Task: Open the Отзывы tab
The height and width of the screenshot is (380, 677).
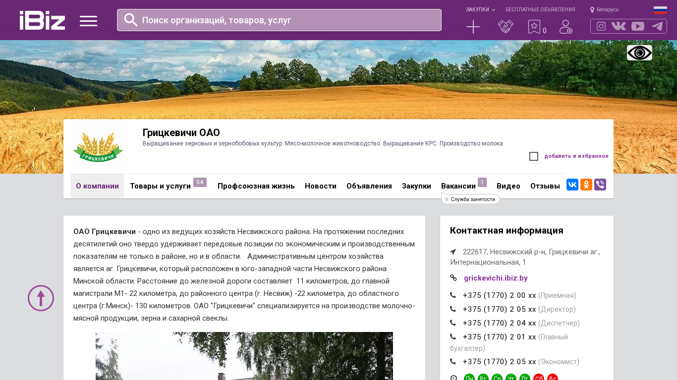Action: 545,186
